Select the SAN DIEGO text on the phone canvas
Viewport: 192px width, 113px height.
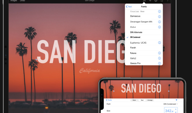pos(141,88)
